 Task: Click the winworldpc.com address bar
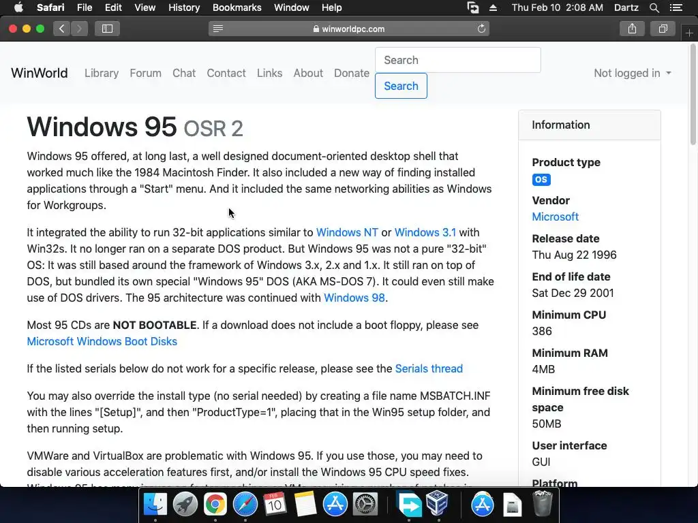[349, 29]
